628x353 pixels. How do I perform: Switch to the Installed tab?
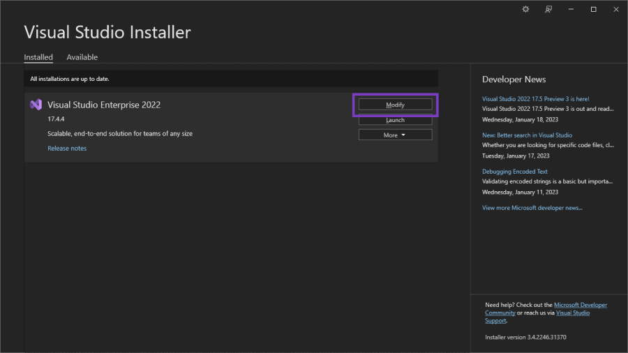pyautogui.click(x=38, y=57)
